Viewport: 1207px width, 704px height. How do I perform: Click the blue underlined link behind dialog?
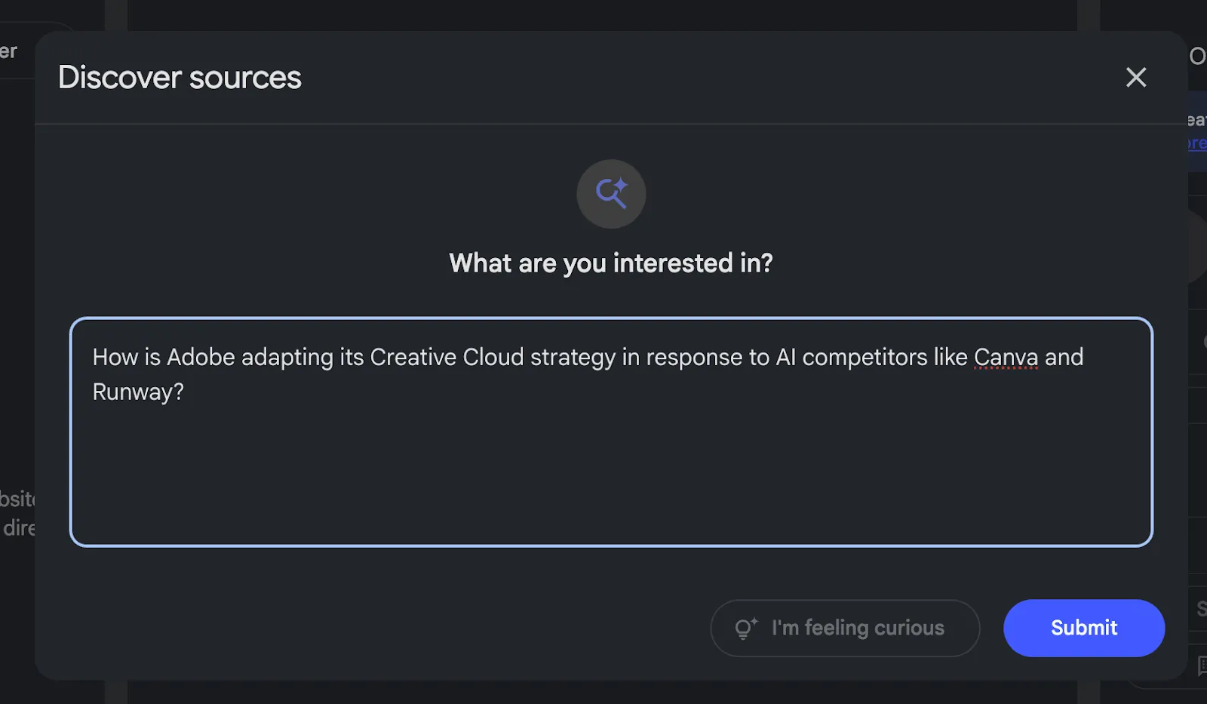click(x=1197, y=143)
